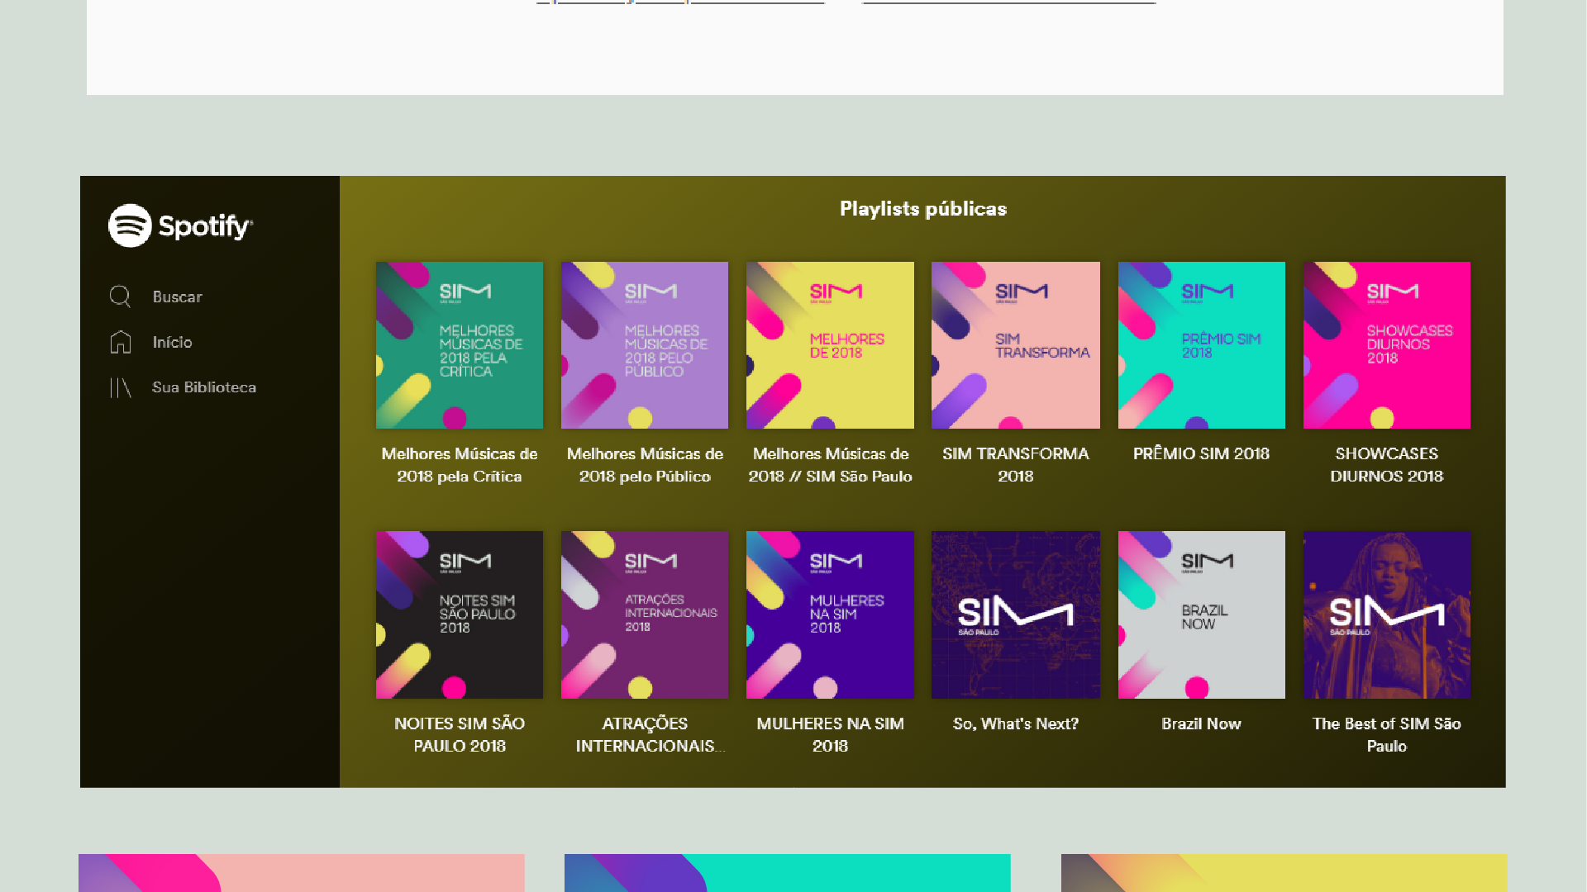Click the Buscar magnifying glass icon
The width and height of the screenshot is (1587, 892).
[x=120, y=297]
